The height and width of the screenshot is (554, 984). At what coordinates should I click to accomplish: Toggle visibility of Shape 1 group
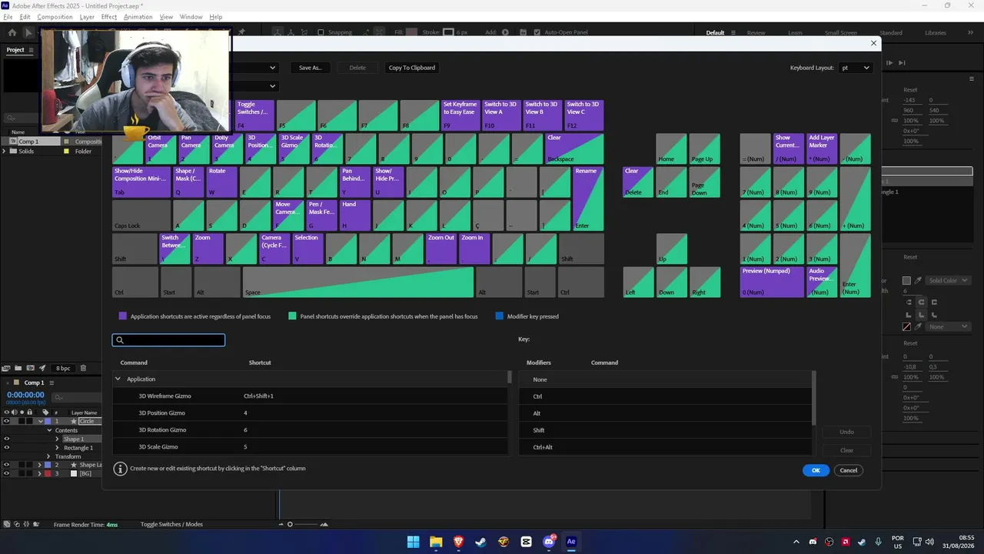[x=6, y=439]
